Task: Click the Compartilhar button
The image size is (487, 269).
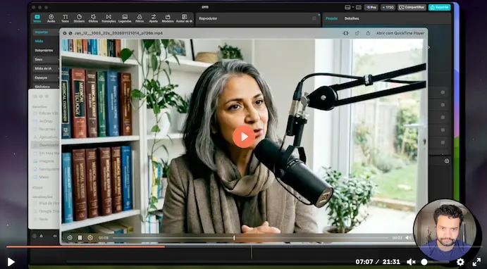Action: (x=412, y=7)
